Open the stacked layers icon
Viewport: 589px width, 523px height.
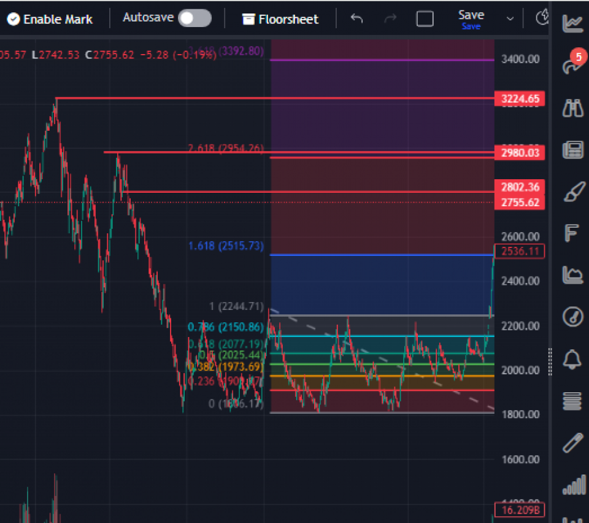click(x=572, y=401)
